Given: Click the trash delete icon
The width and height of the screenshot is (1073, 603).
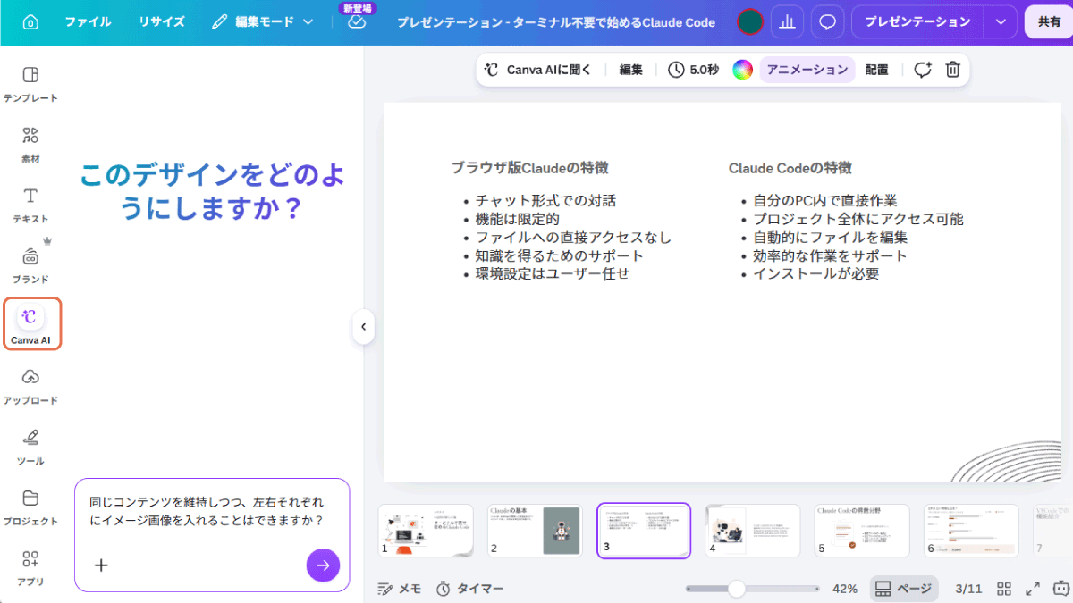Looking at the screenshot, I should pyautogui.click(x=953, y=70).
